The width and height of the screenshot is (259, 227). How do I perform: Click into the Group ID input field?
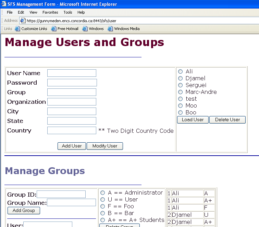click(x=61, y=194)
